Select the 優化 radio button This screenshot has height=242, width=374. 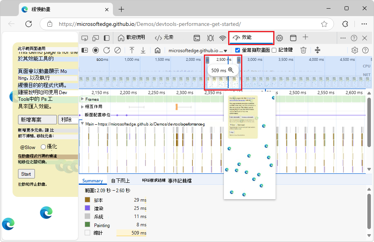pos(43,147)
